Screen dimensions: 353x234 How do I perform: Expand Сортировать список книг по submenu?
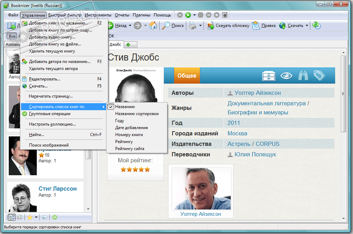click(63, 107)
